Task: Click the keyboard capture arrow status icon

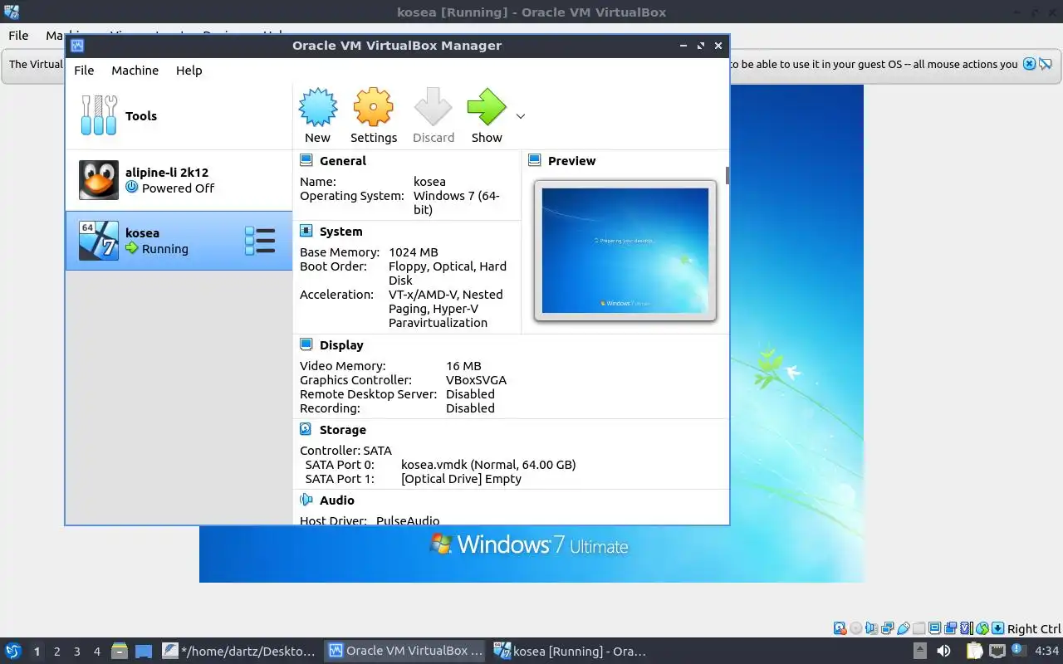Action: pyautogui.click(x=998, y=628)
